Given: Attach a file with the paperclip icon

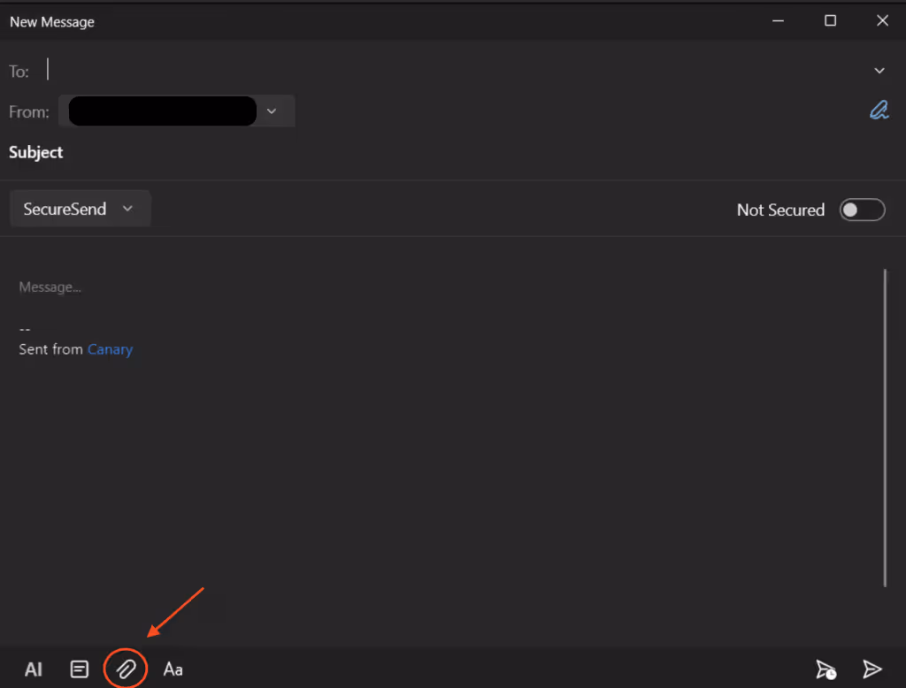Looking at the screenshot, I should [126, 669].
